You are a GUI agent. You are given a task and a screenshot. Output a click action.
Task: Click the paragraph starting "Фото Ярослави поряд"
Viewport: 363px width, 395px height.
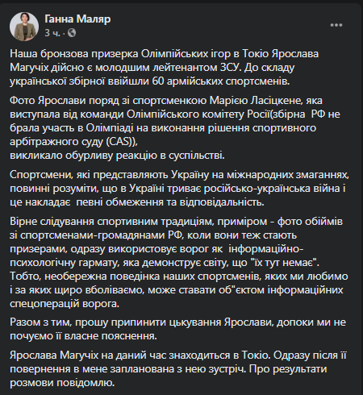[175, 127]
